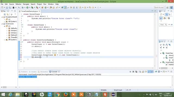Switch to the Declaration tab
This screenshot has width=174, height=97.
pyautogui.click(x=43, y=72)
